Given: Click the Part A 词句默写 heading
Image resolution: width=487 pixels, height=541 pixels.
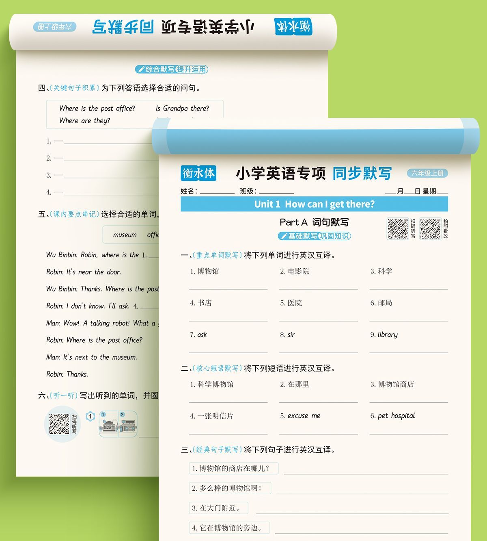Looking at the screenshot, I should point(314,222).
